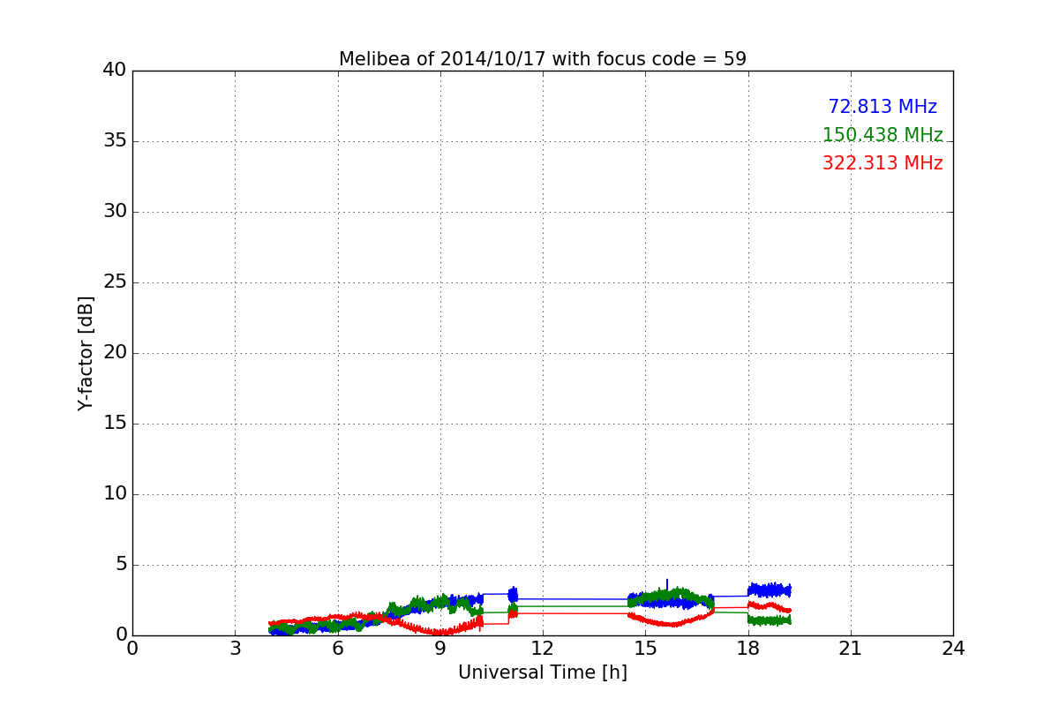Click x-axis tick label 9
The height and width of the screenshot is (706, 1059).
pos(440,649)
